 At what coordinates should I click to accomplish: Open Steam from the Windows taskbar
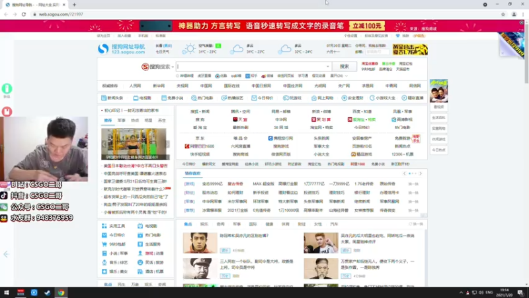[x=48, y=293]
